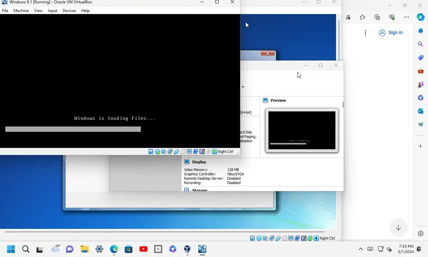
Task: Click hard disk indicator in background VM status bar
Action: (x=252, y=238)
